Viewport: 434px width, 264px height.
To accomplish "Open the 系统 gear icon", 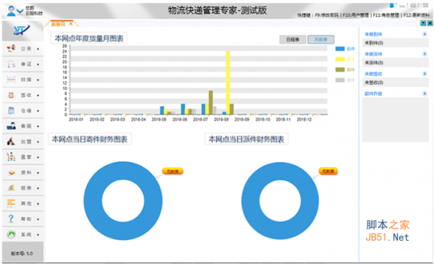I will point(11,234).
